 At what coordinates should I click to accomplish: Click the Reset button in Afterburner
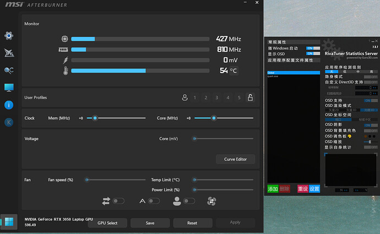[x=192, y=223]
